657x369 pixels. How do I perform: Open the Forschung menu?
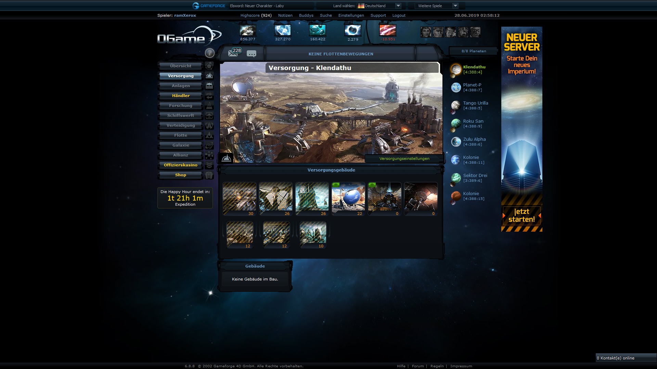point(181,106)
